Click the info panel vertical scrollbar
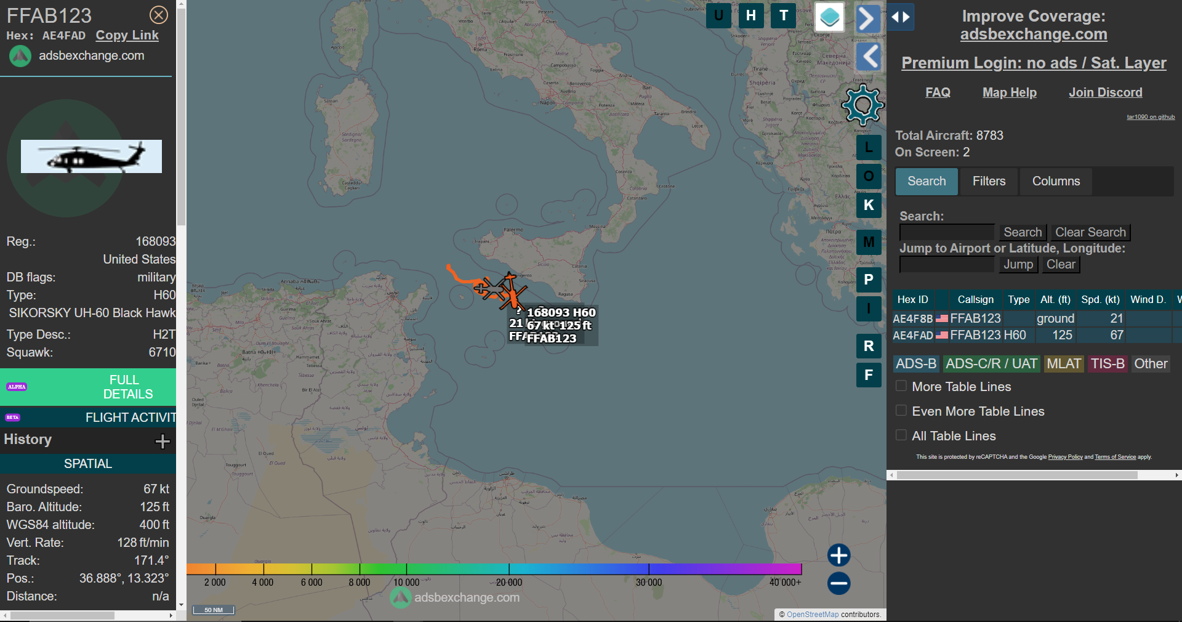Viewport: 1182px width, 622px height. [x=181, y=117]
